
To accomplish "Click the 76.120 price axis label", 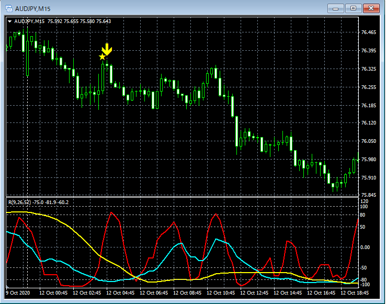I will pyautogui.click(x=369, y=122).
